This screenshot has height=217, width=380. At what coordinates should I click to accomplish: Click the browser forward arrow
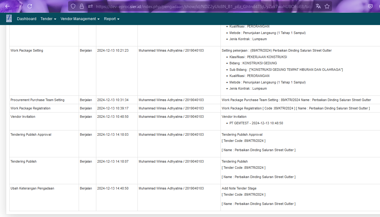19,6
